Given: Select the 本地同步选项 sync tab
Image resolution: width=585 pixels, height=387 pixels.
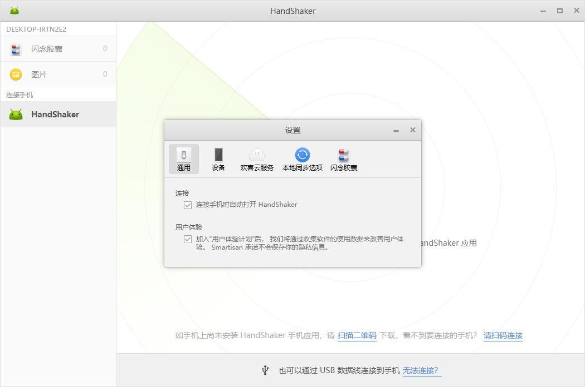Looking at the screenshot, I should 302,159.
